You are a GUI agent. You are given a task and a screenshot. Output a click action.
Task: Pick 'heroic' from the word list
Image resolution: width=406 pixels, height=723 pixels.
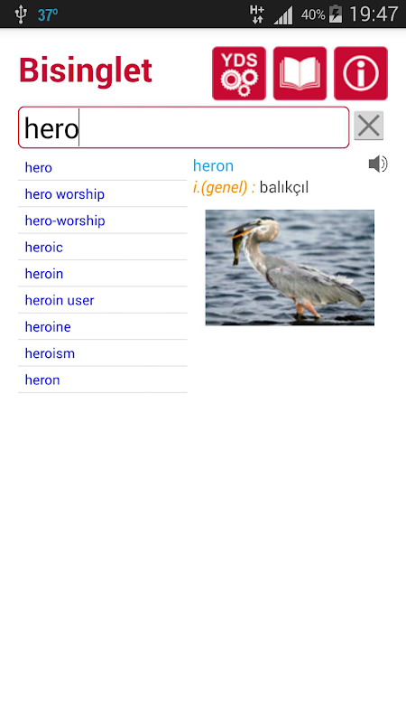point(102,247)
